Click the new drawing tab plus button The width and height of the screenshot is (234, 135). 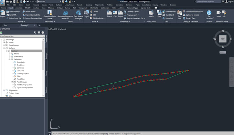click(x=39, y=25)
